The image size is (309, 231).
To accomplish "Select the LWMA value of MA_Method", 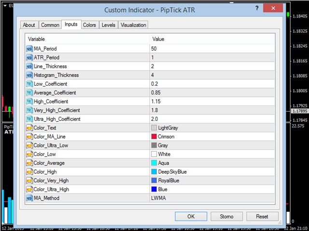I will [x=212, y=198].
